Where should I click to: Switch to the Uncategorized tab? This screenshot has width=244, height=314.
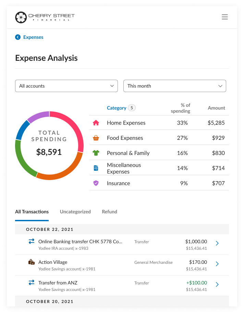coord(75,212)
